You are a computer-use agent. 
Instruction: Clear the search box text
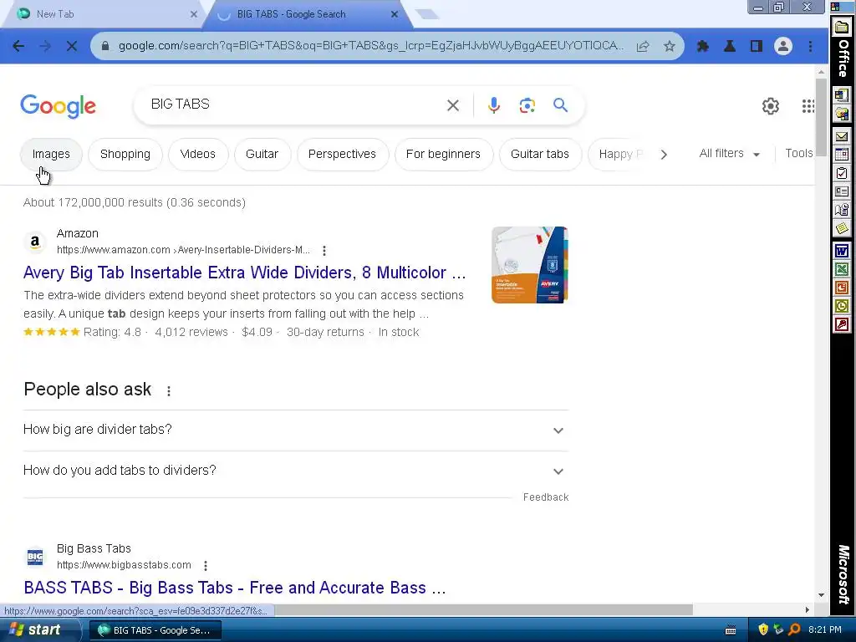point(453,105)
